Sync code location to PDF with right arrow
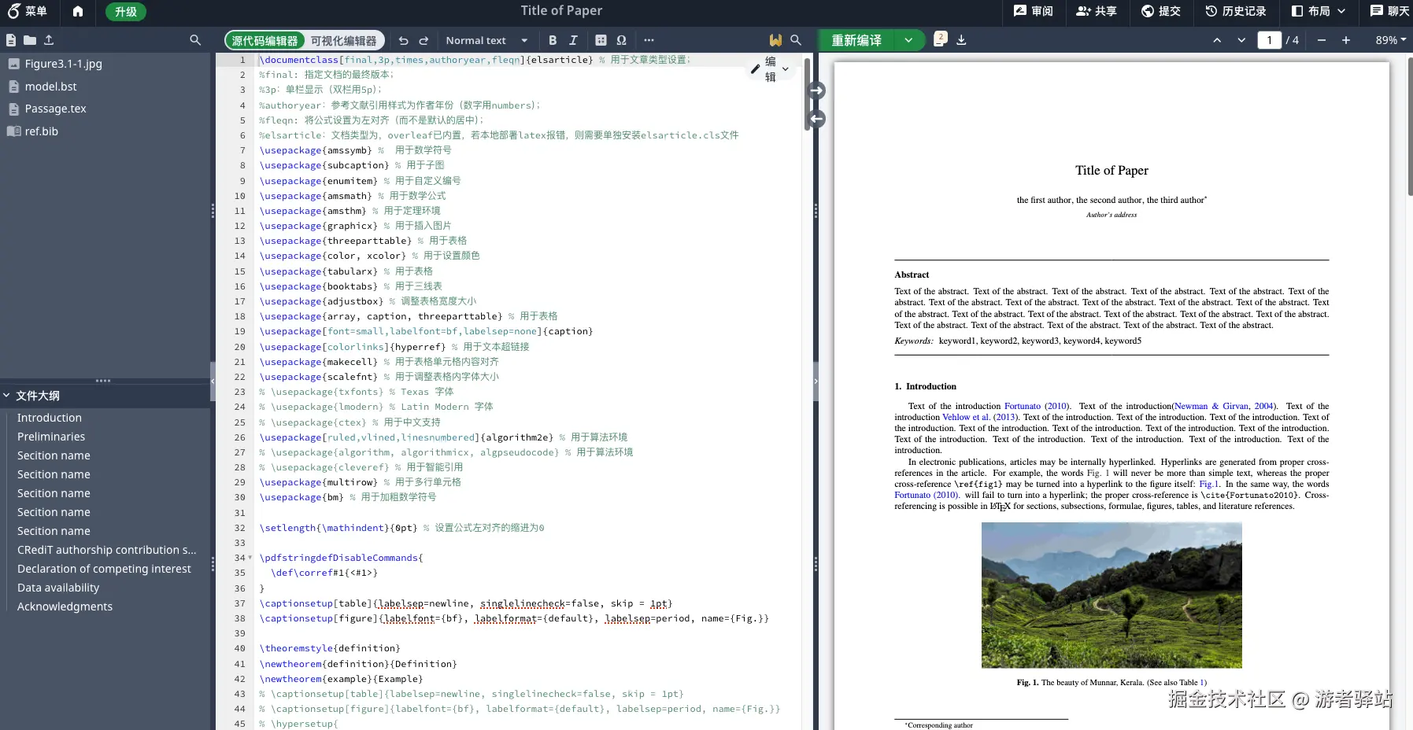This screenshot has width=1413, height=730. pyautogui.click(x=816, y=90)
